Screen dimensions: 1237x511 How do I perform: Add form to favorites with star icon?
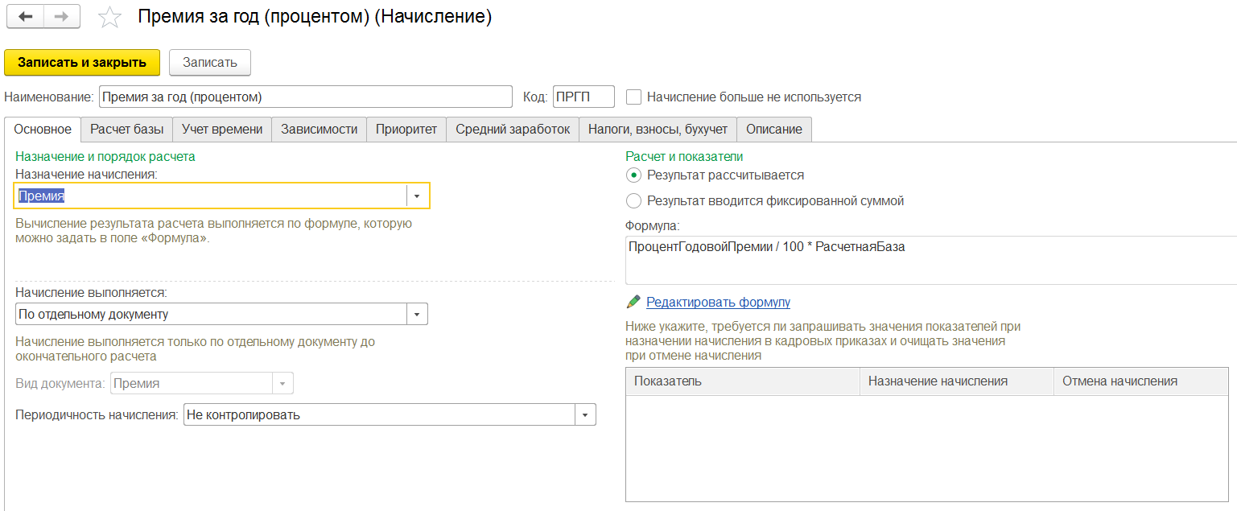[x=109, y=18]
